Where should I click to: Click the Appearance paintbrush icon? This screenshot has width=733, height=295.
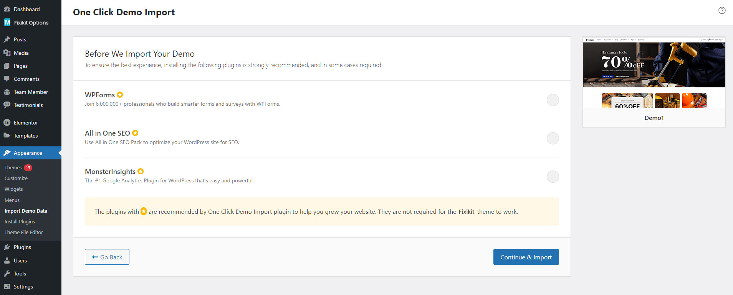(x=7, y=153)
